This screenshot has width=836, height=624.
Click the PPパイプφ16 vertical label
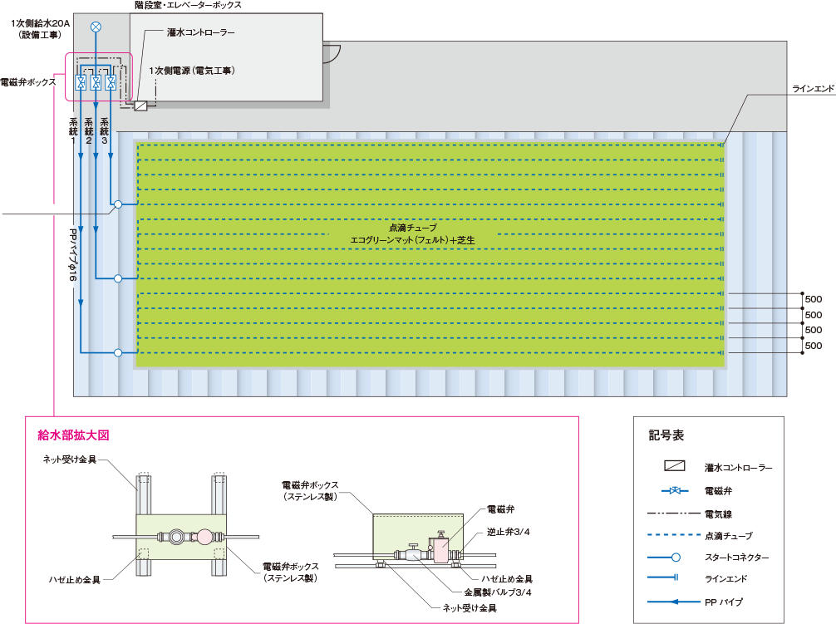coord(73,255)
